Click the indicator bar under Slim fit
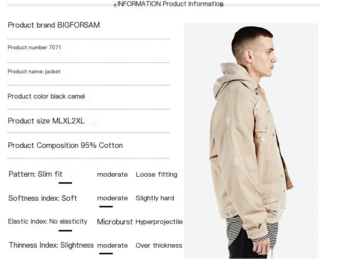This screenshot has height=265, width=338. [65, 183]
